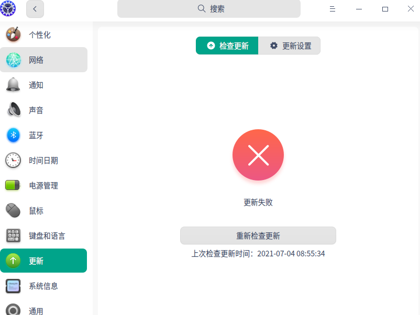
Task: Click the 重新检查更新 button
Action: (258, 235)
